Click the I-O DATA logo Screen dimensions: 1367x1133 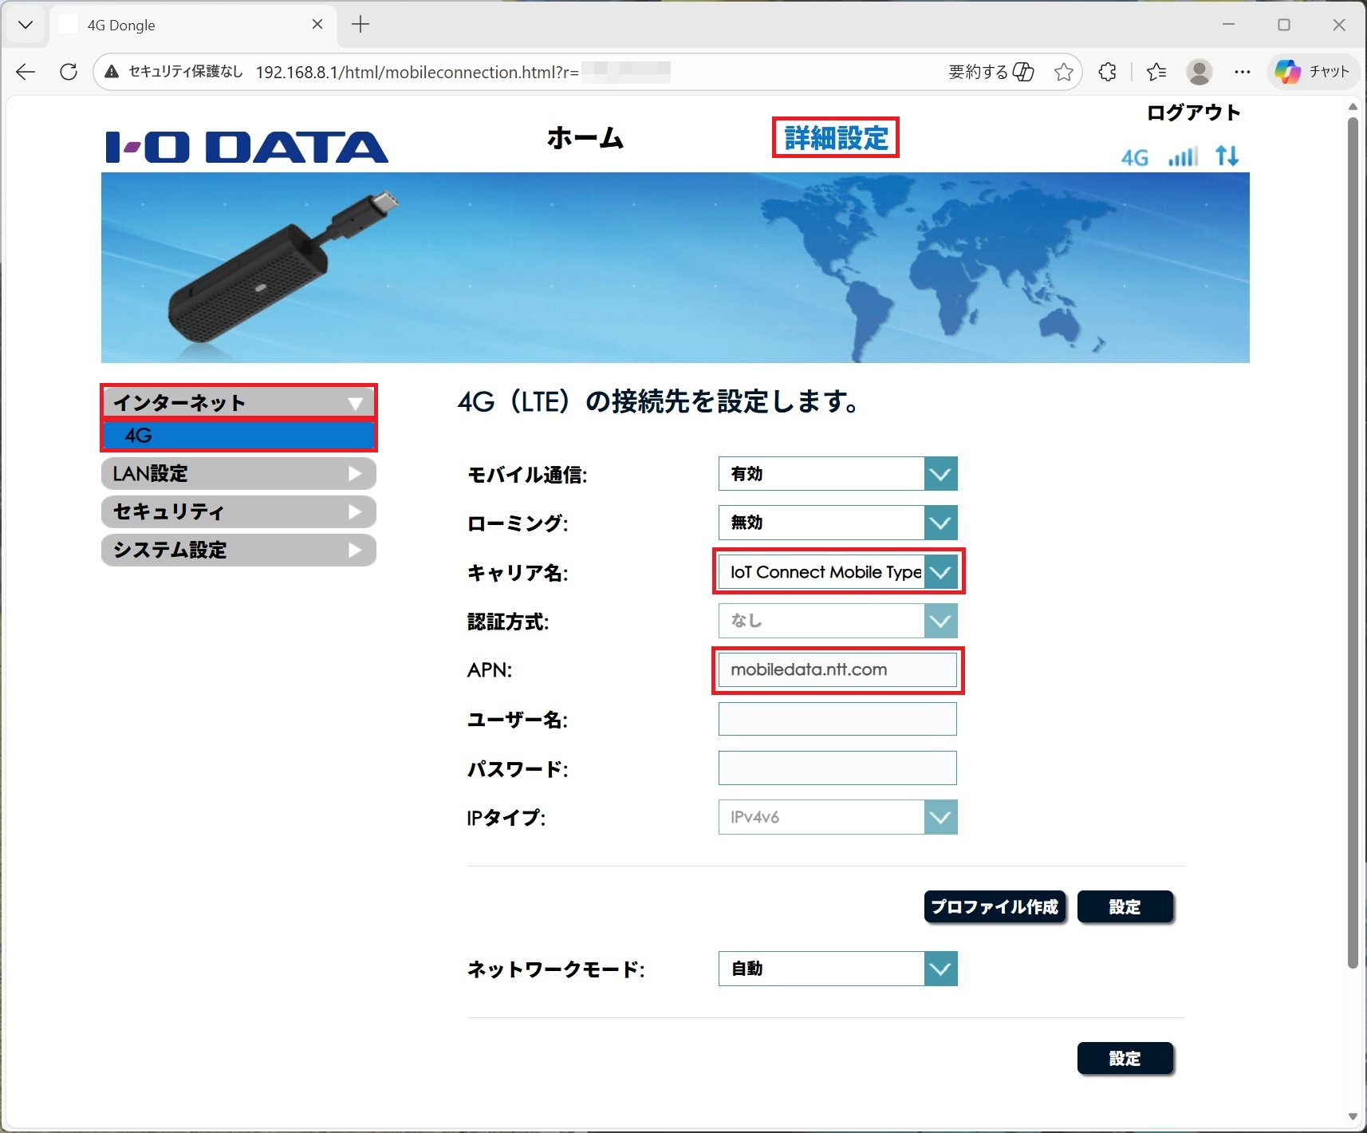coord(247,148)
